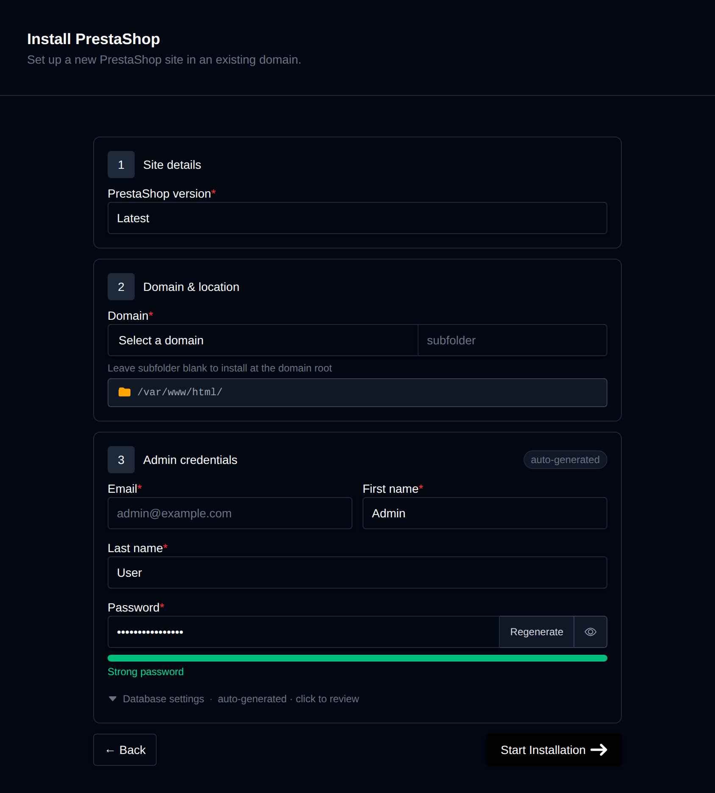This screenshot has height=793, width=715.
Task: Focus the Email input field
Action: (230, 513)
